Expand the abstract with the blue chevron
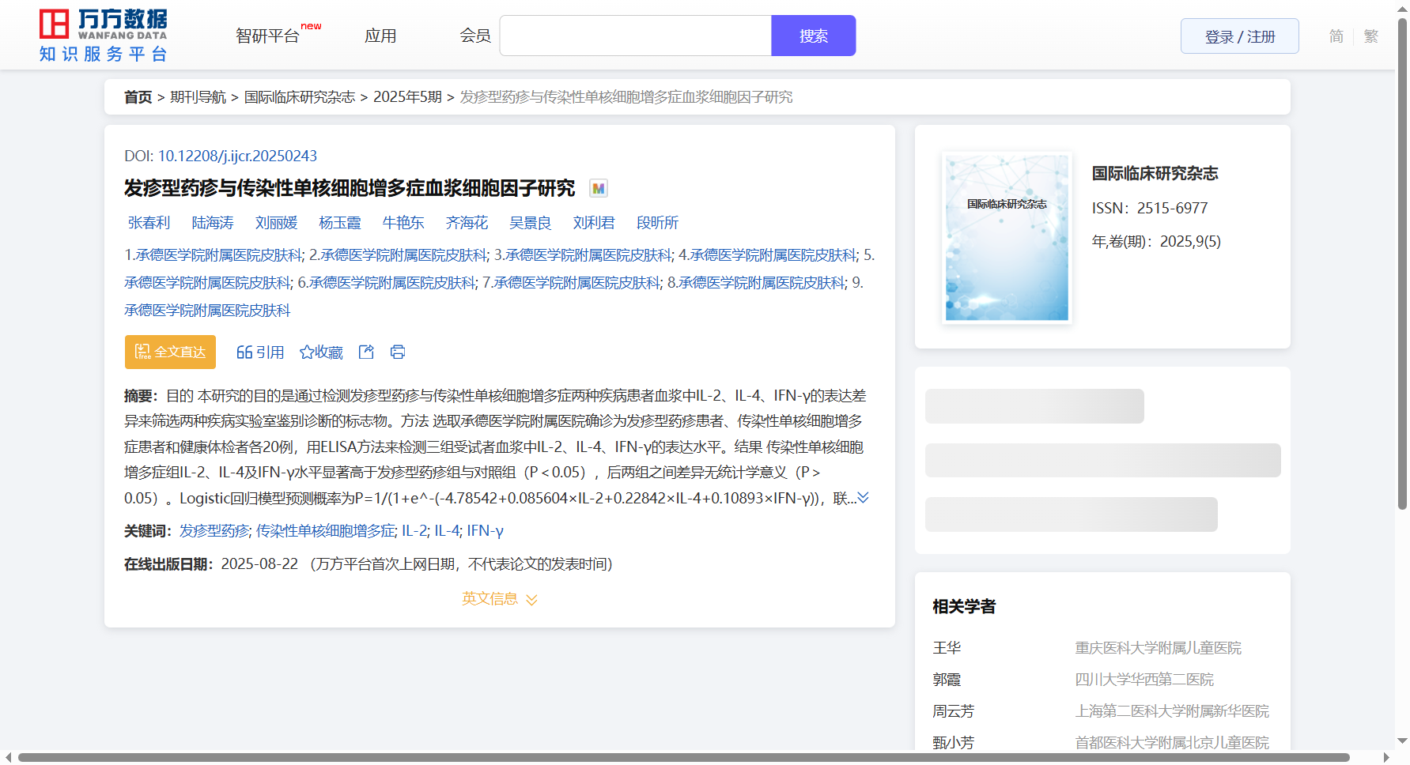 863,498
